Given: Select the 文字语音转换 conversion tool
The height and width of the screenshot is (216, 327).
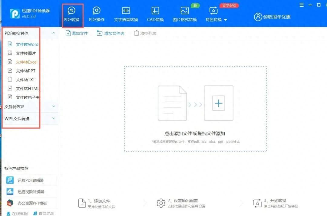Looking at the screenshot, I should (x=126, y=14).
